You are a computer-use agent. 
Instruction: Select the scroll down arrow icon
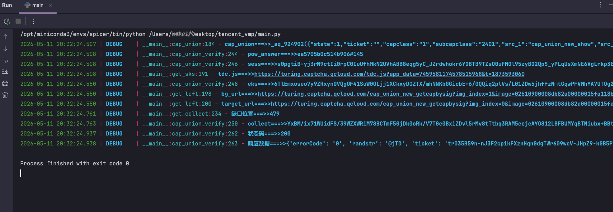5,48
